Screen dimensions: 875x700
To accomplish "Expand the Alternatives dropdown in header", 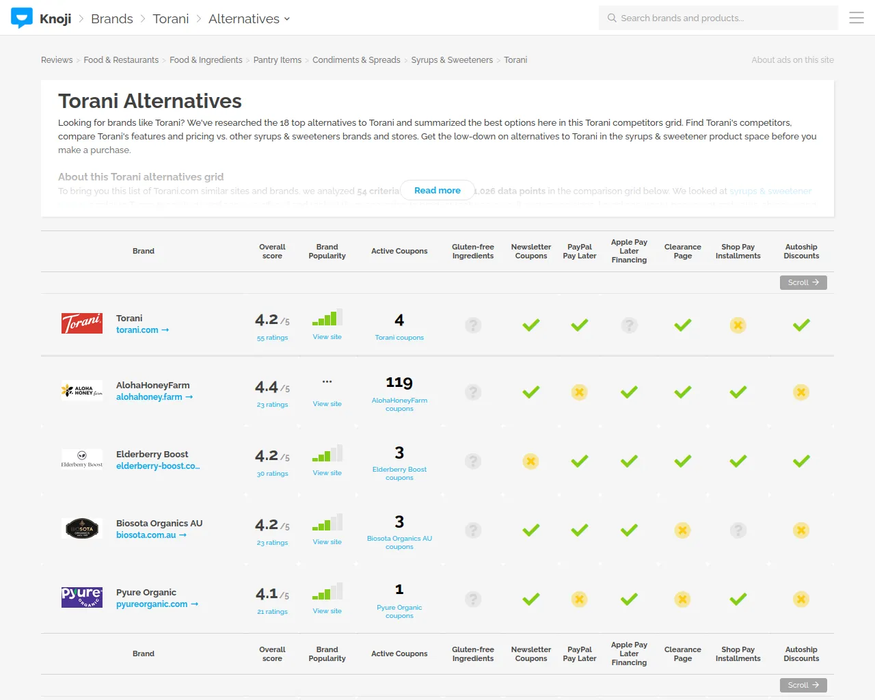I will (249, 18).
